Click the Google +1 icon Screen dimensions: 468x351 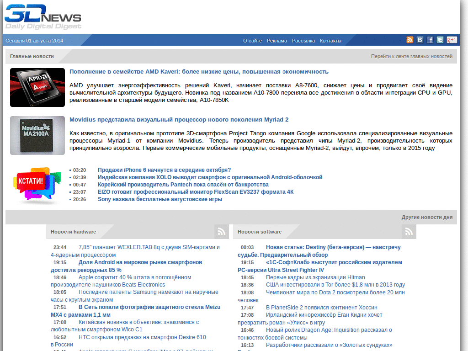(x=452, y=40)
